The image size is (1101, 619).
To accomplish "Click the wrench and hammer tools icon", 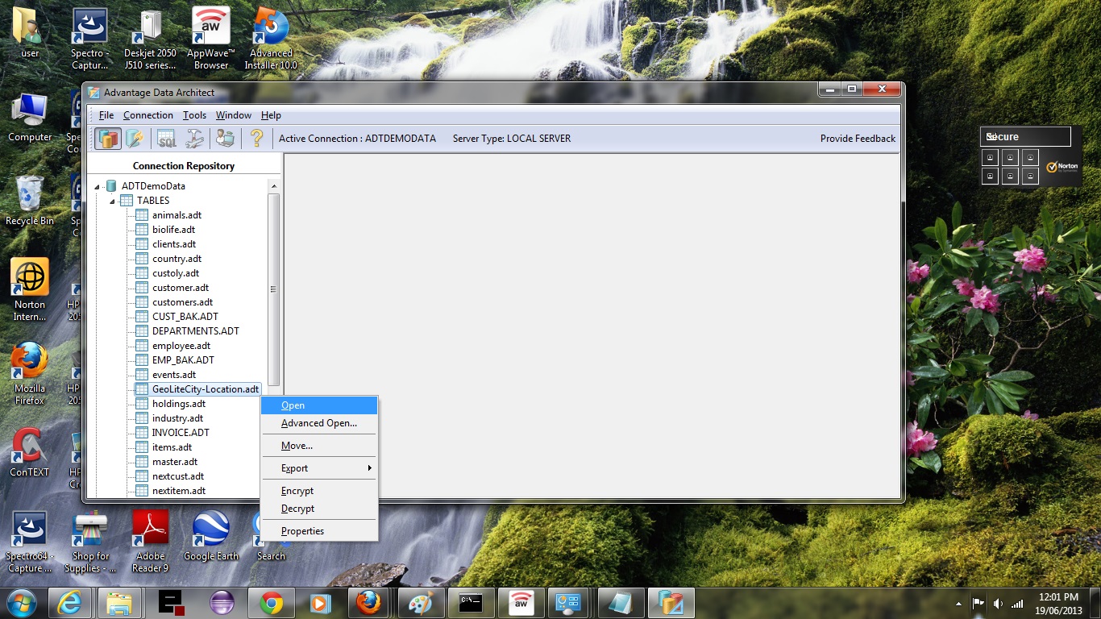I will click(x=194, y=139).
